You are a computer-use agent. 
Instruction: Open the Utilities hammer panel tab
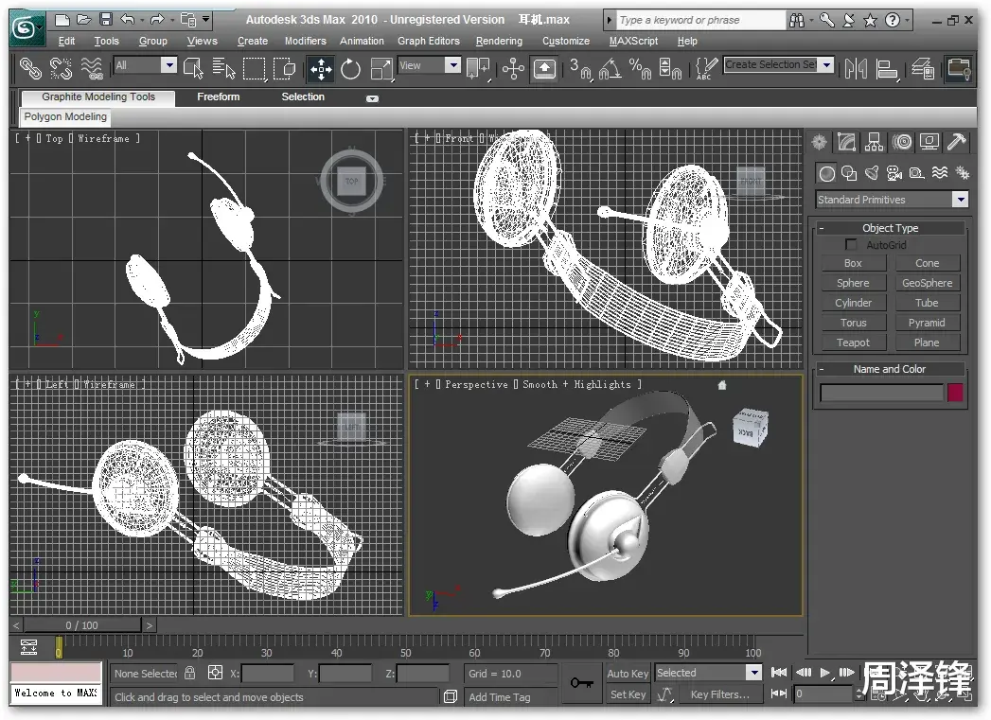(x=956, y=142)
